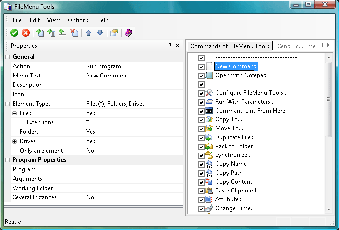
Task: Disable the Copy To checkbox
Action: coord(201,120)
